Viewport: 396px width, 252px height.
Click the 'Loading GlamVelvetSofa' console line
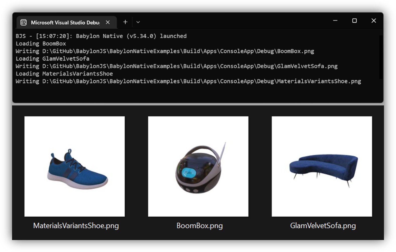coord(52,59)
